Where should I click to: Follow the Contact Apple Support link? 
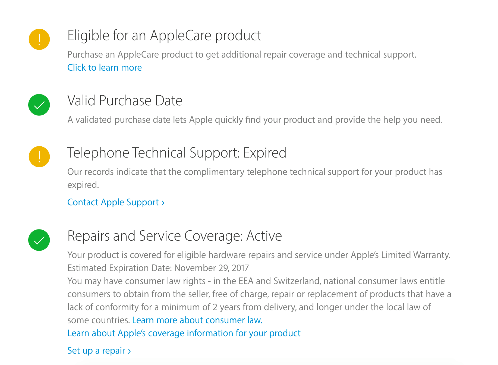point(113,202)
